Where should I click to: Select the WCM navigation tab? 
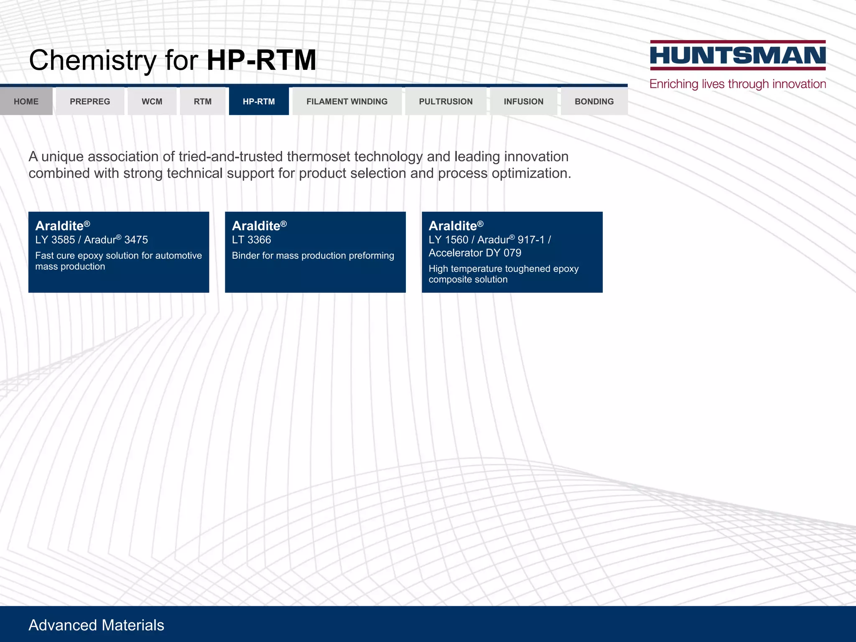click(x=152, y=102)
